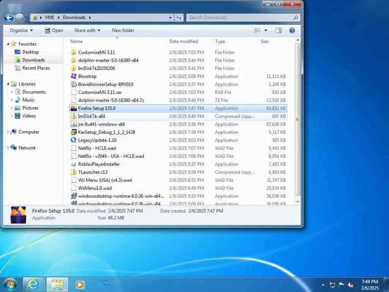Open Windows Media Player from taskbar
Screen dimensions: 389x292
click(80, 284)
